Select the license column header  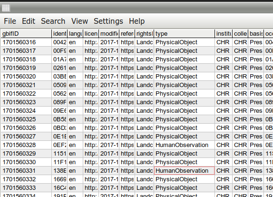(91, 34)
